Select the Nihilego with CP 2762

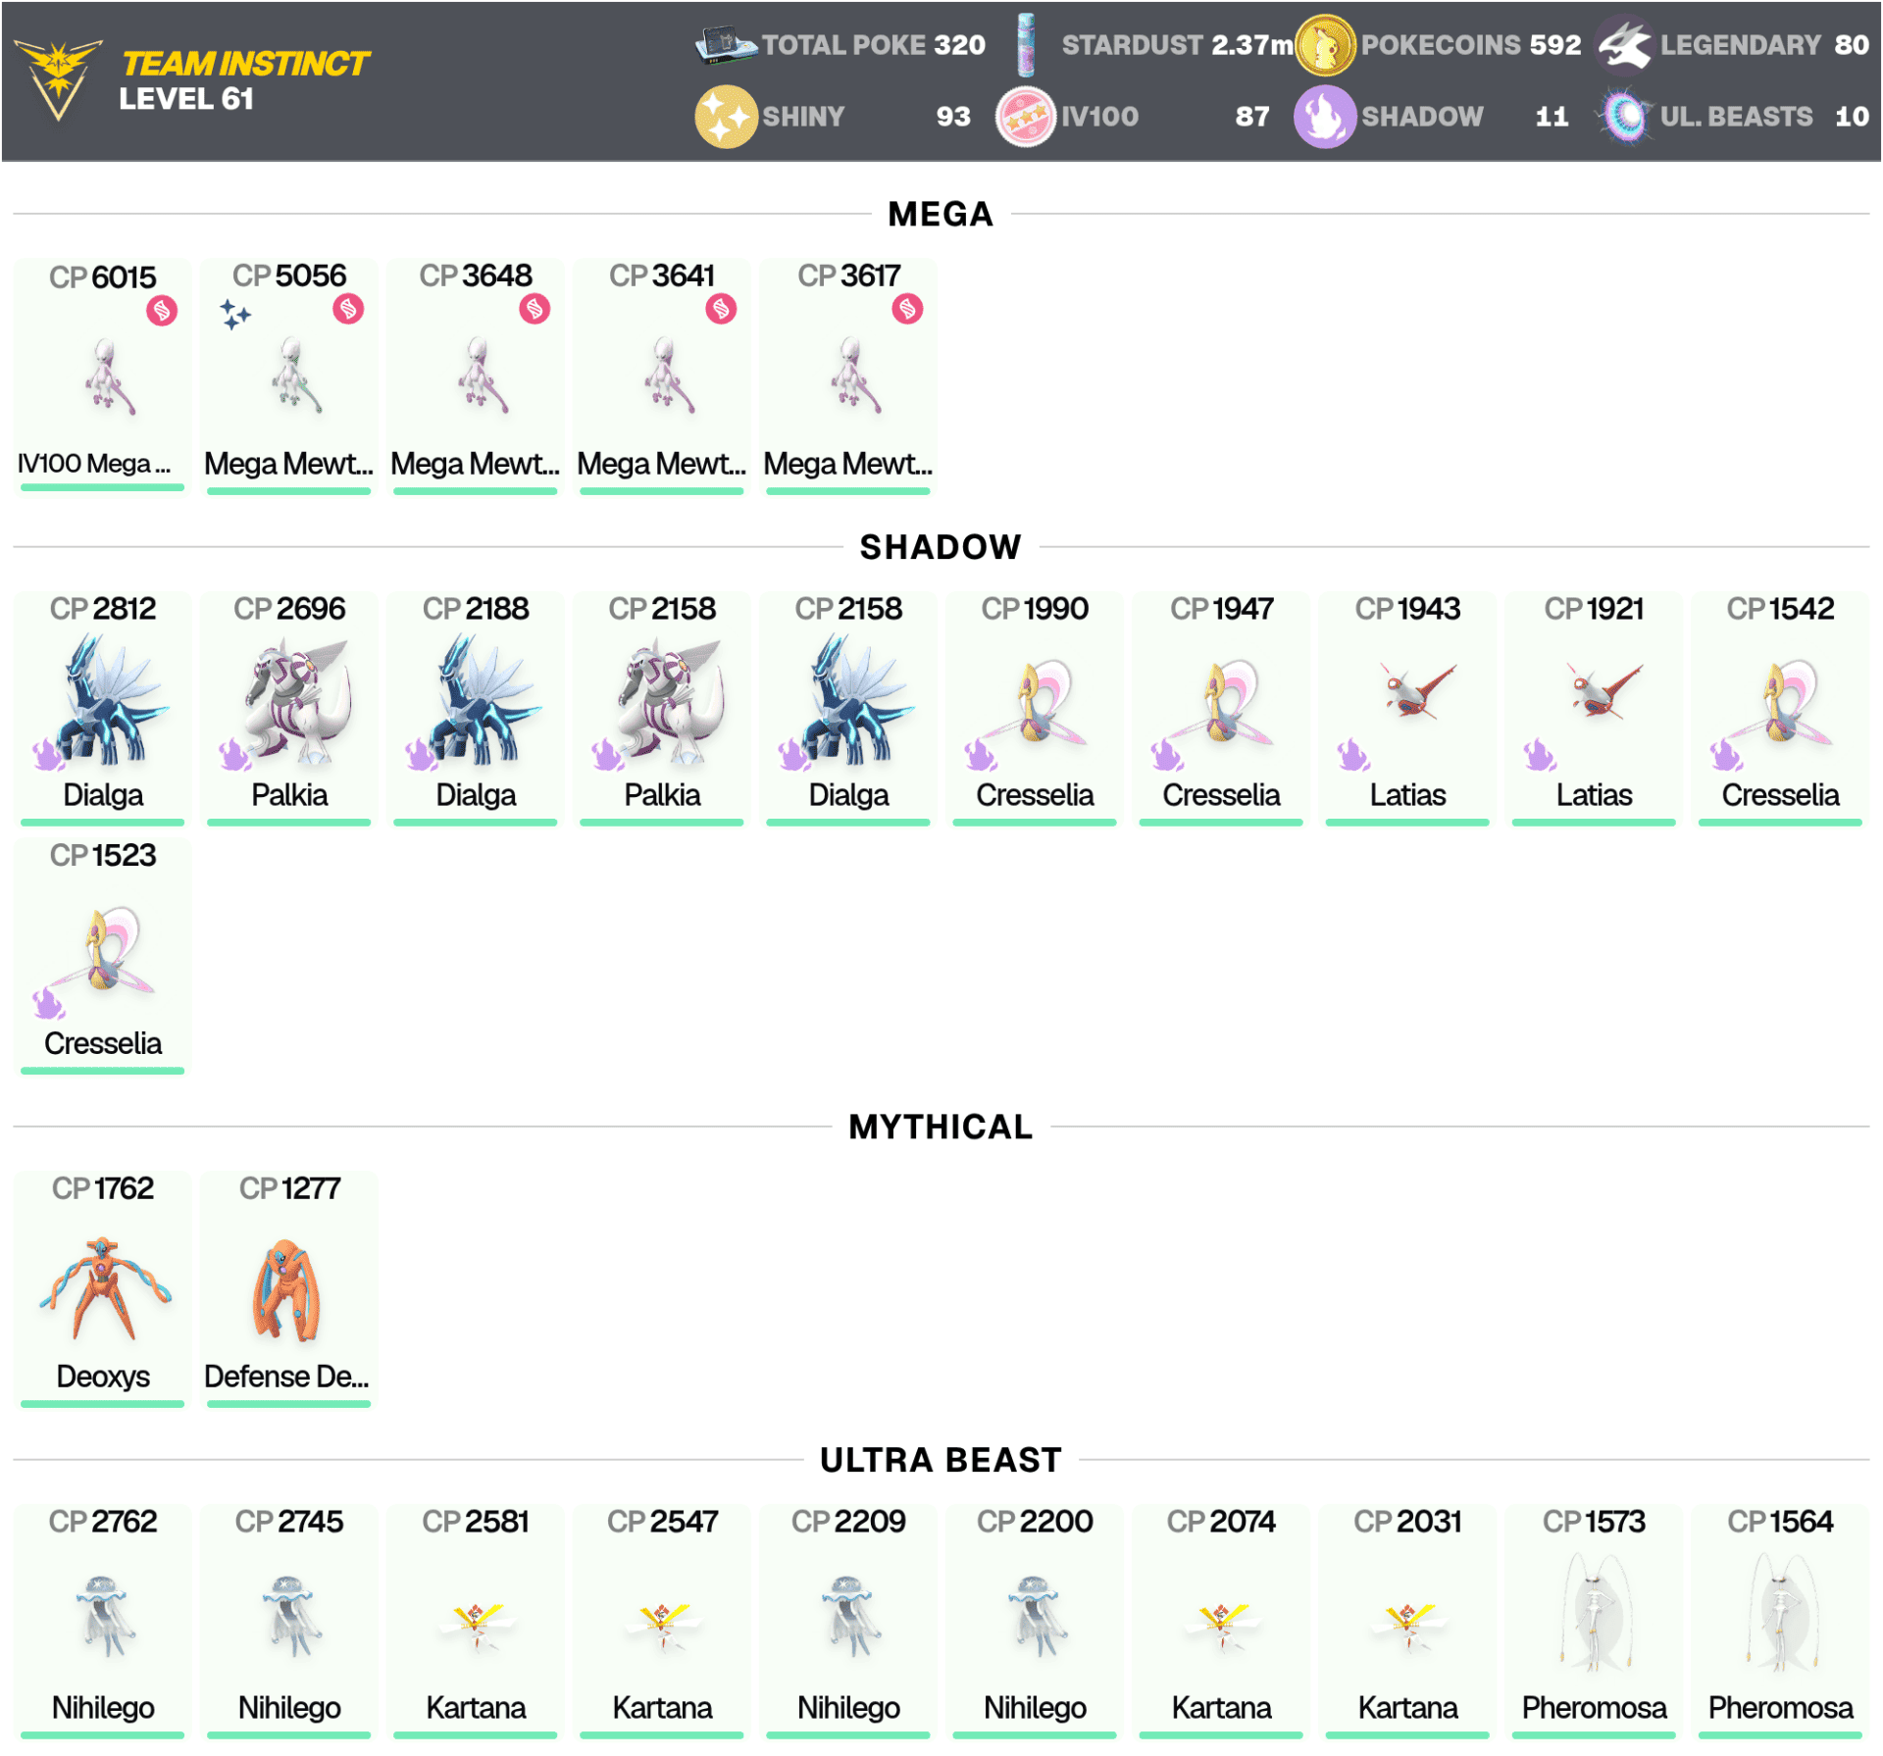click(103, 1622)
